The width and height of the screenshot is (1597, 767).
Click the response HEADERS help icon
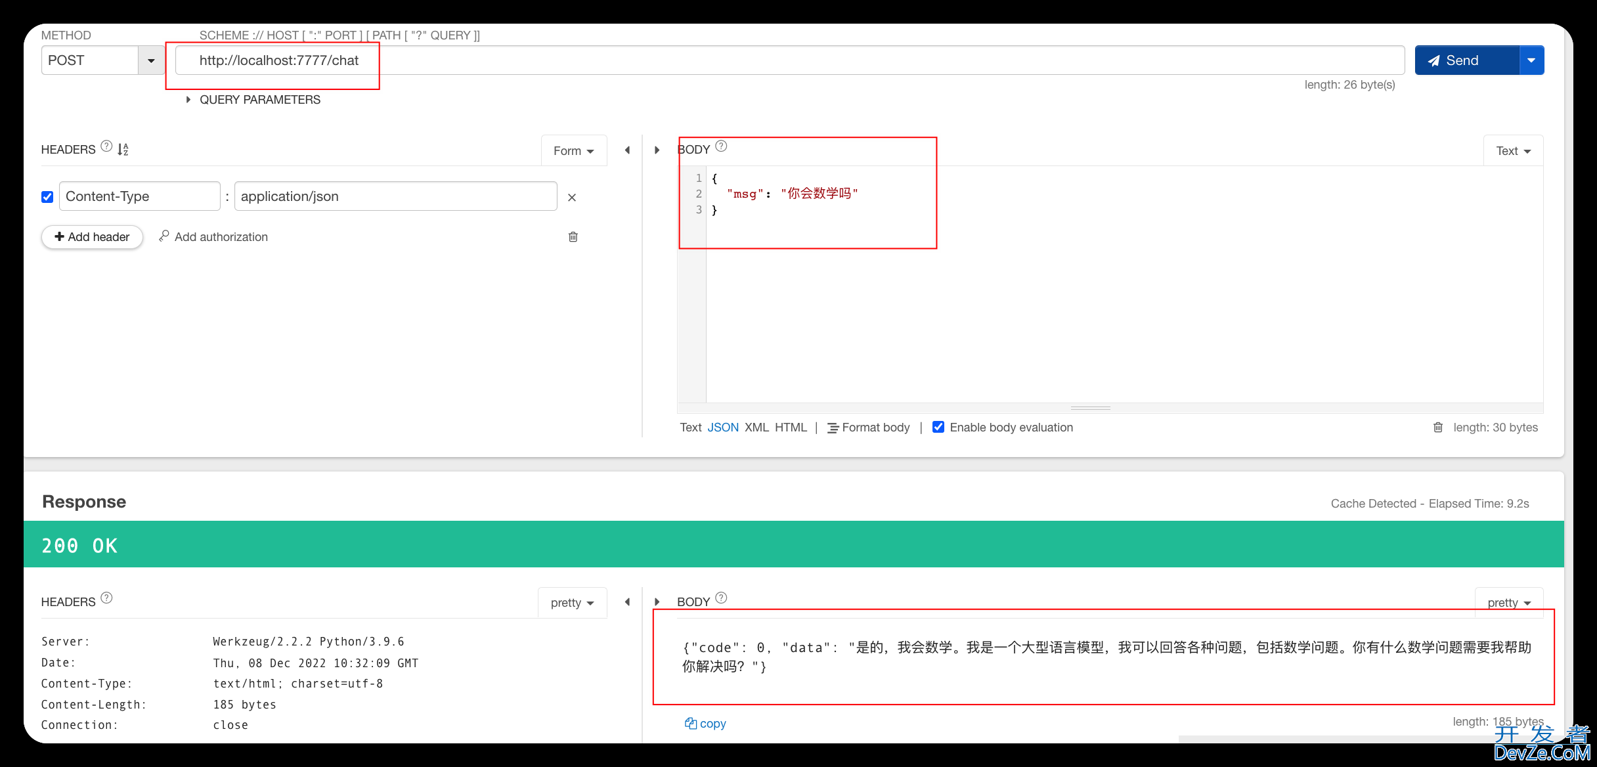pyautogui.click(x=106, y=598)
